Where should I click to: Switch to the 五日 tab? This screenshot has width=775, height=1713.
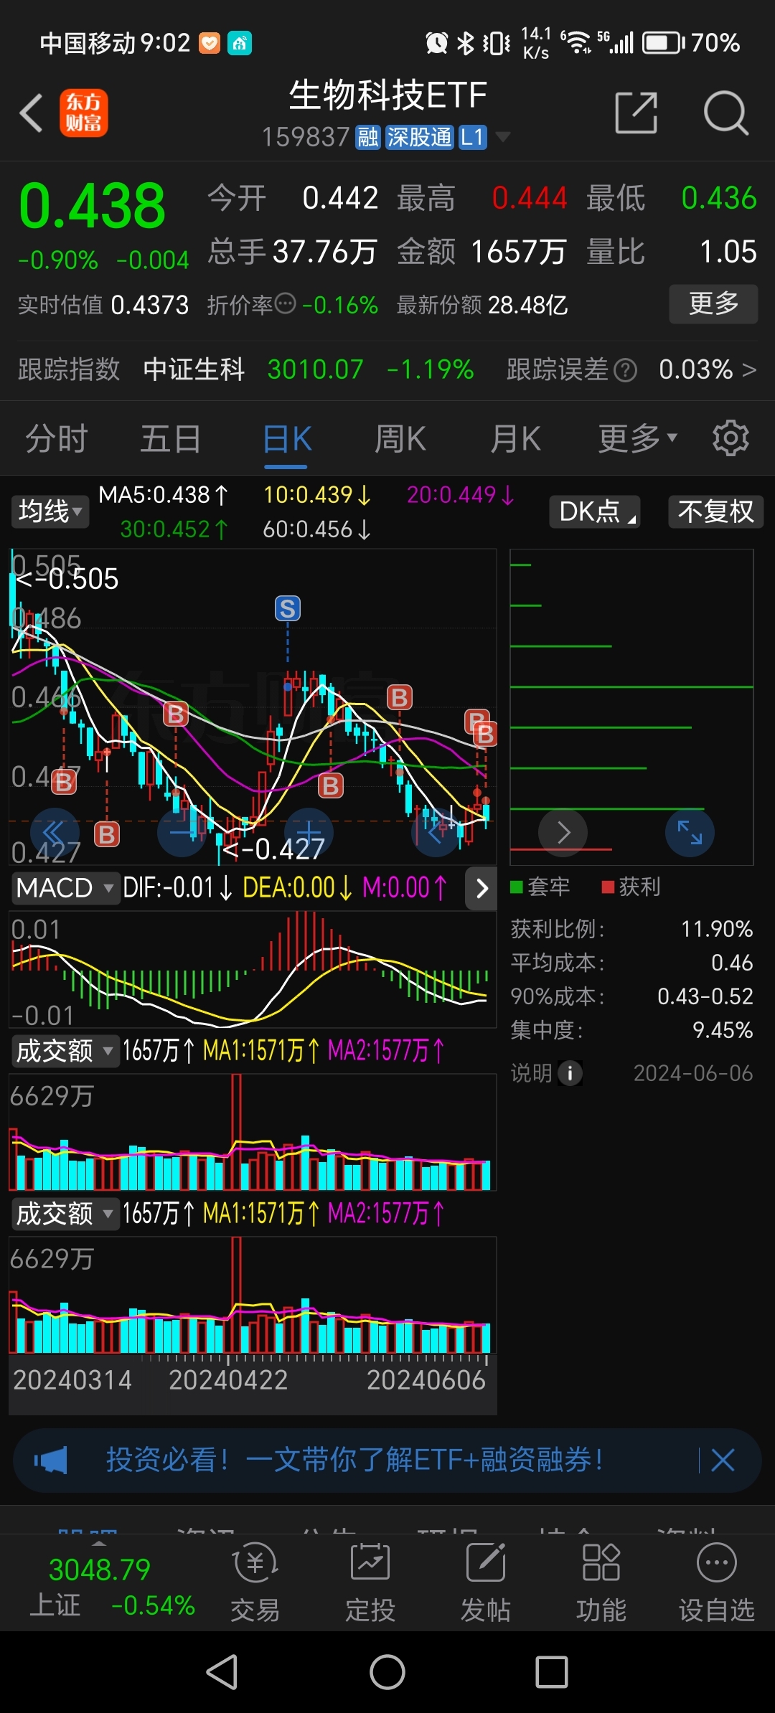click(x=171, y=438)
